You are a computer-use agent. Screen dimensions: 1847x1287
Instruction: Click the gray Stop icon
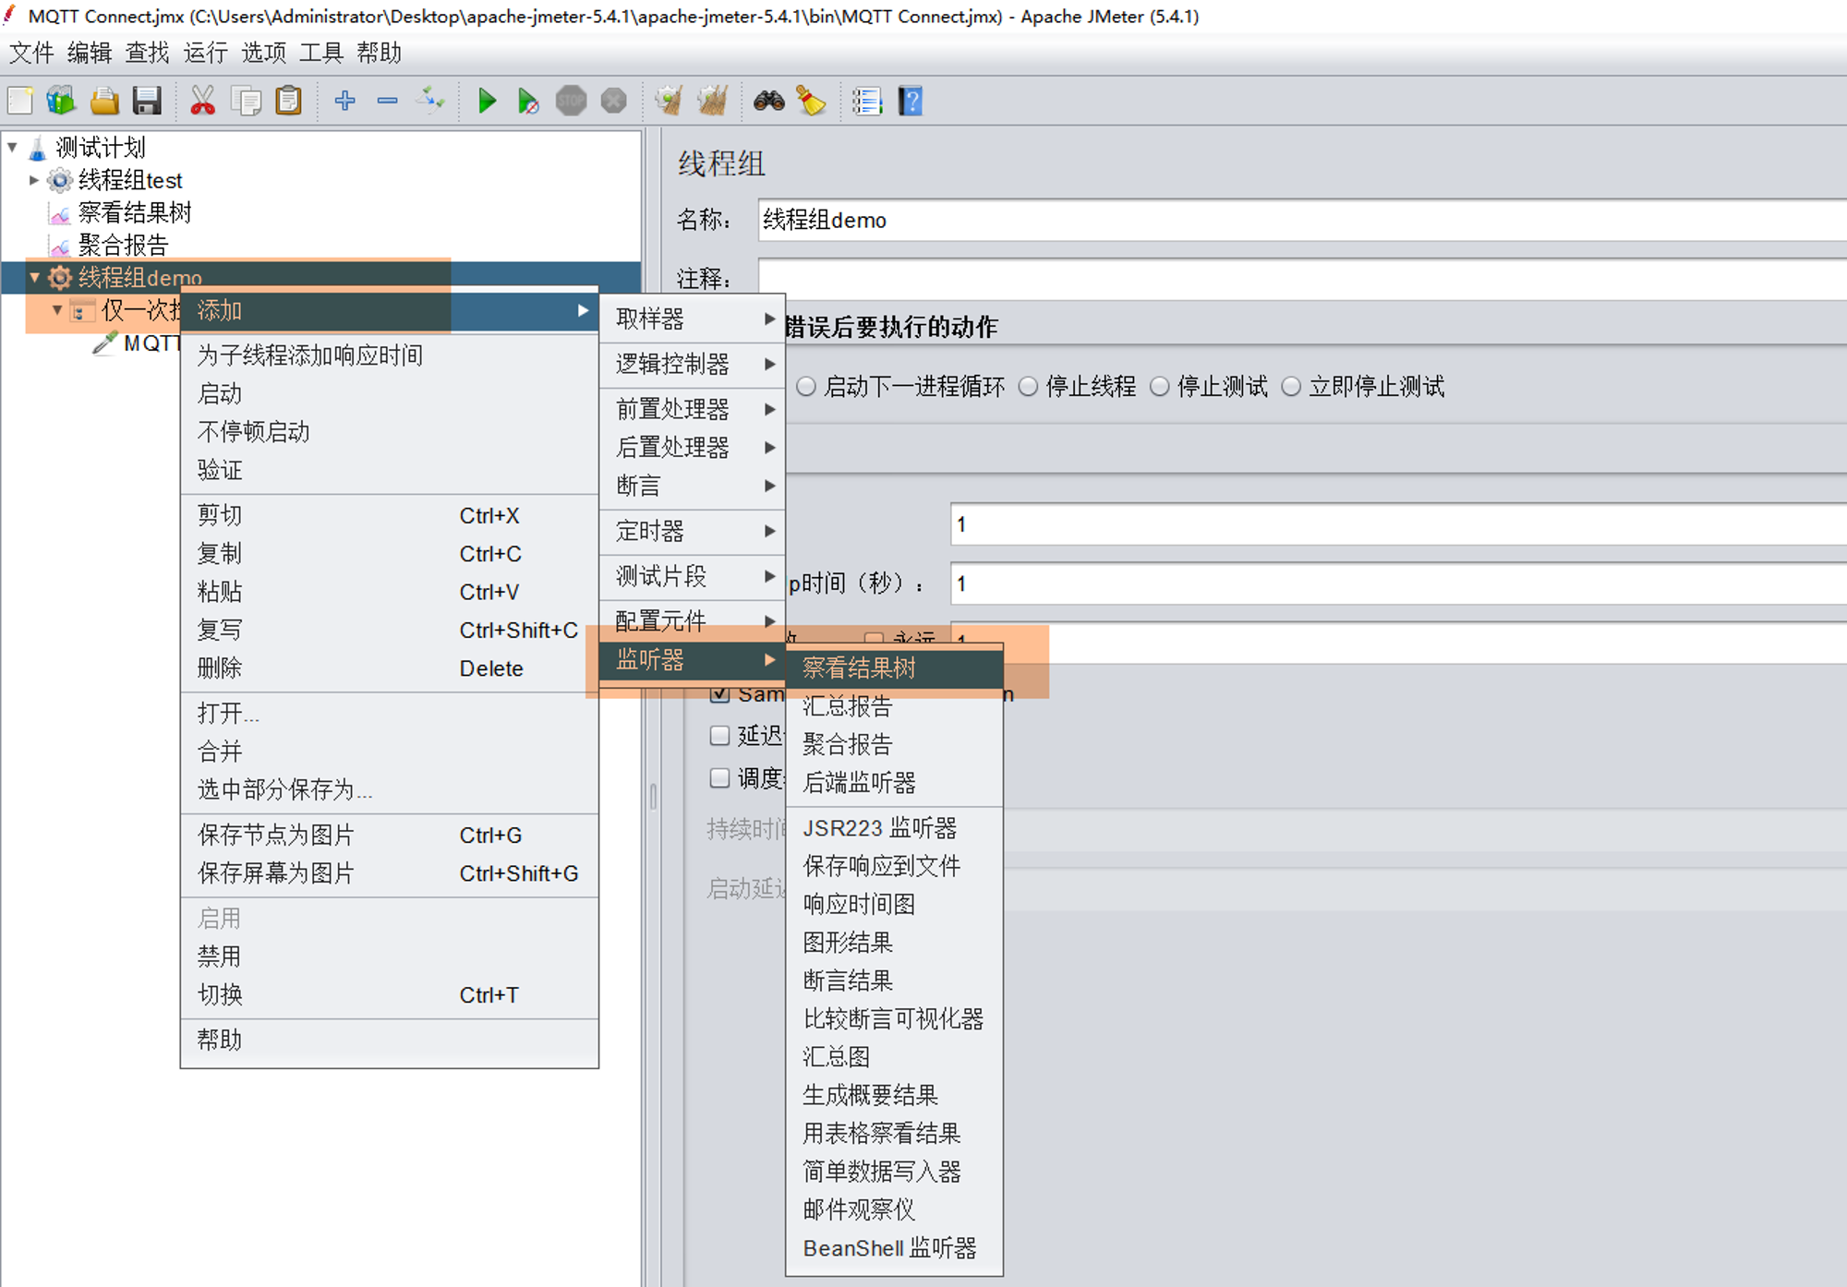572,101
